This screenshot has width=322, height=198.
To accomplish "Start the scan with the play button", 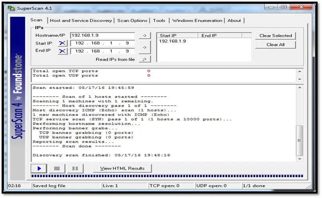I will [x=39, y=168].
